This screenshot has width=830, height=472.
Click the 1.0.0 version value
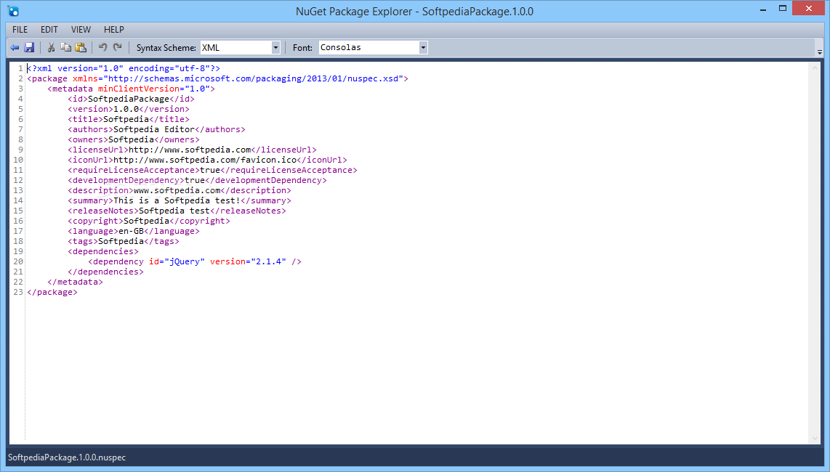coord(126,109)
